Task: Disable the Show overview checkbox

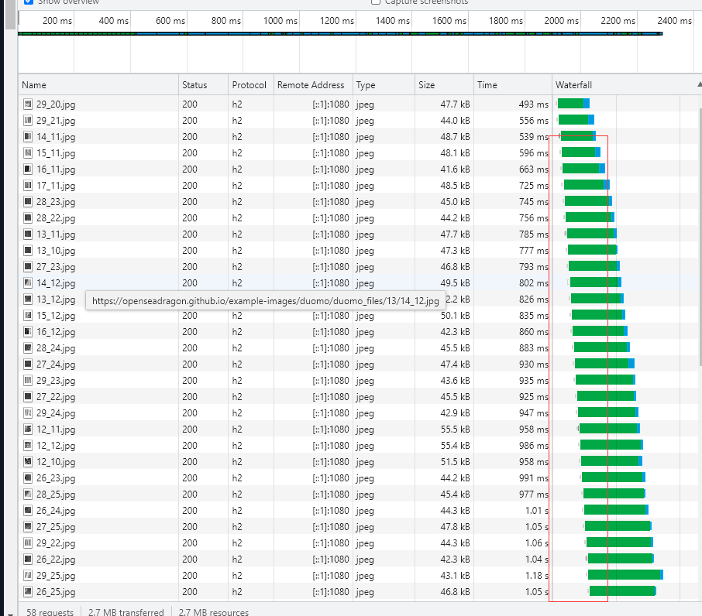Action: pos(28,2)
